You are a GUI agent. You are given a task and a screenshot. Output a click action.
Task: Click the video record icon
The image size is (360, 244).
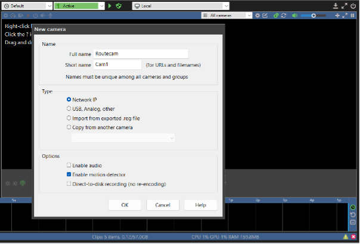point(21,15)
